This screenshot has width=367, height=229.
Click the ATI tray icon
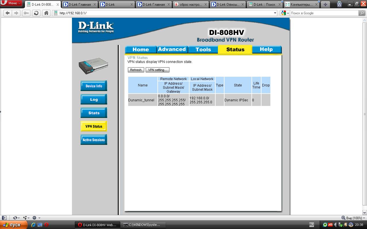point(330,225)
